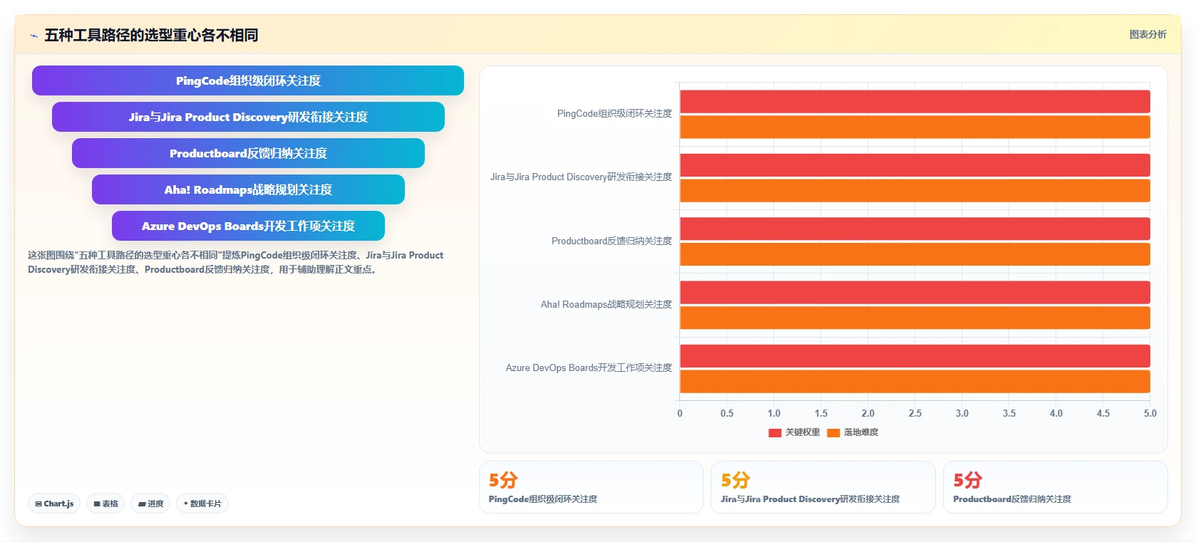Click the title 五种工具路径的选型重心各不相同

tap(151, 35)
